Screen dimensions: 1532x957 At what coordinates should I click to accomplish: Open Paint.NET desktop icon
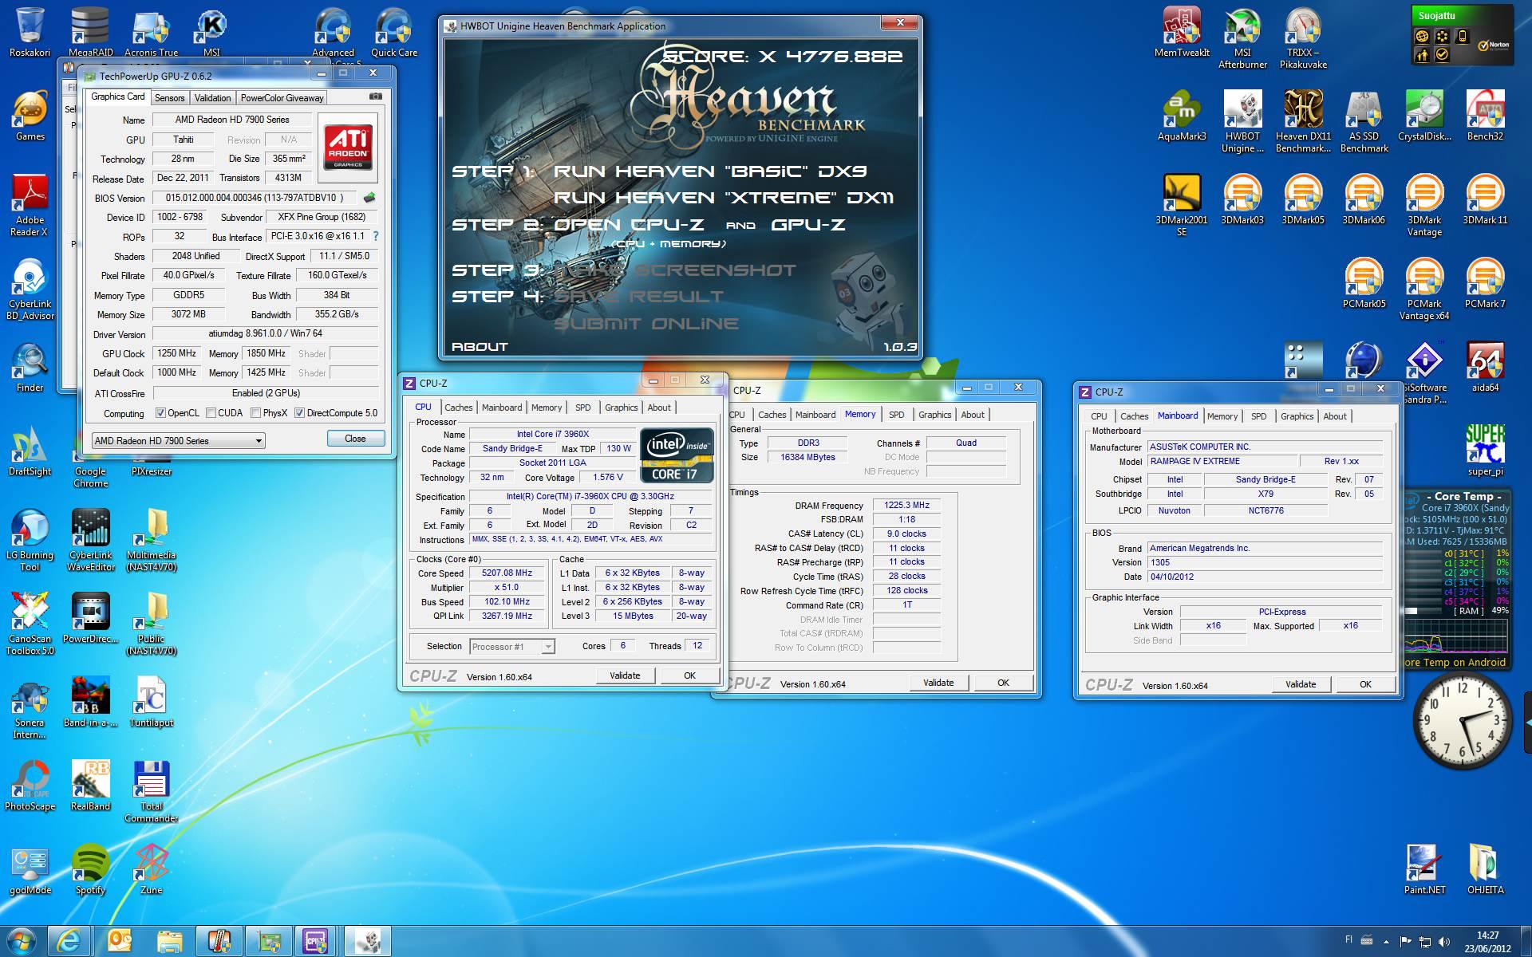click(1424, 870)
